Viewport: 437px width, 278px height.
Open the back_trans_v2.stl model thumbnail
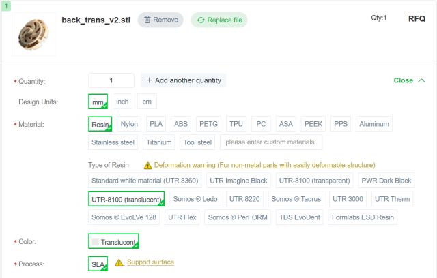click(33, 33)
